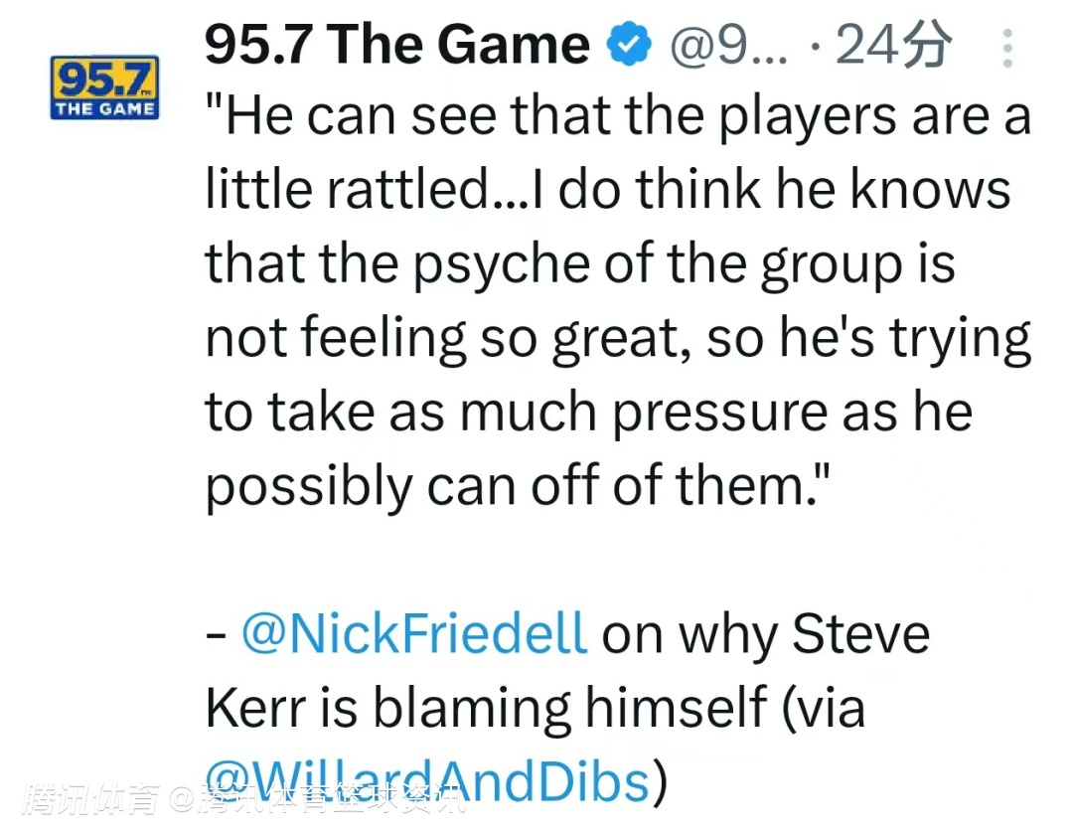Click the blue verified badge
The image size is (1073, 834).
[628, 46]
